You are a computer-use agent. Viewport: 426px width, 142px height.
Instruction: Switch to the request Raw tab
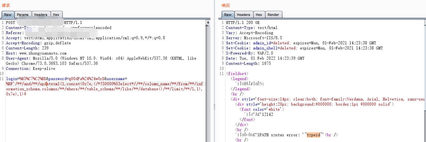[8, 15]
